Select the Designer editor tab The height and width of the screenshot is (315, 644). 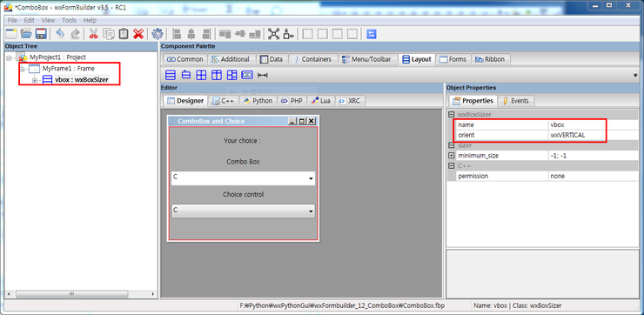pos(185,101)
